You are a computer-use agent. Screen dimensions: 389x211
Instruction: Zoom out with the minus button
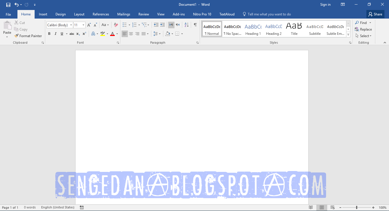[x=340, y=208]
